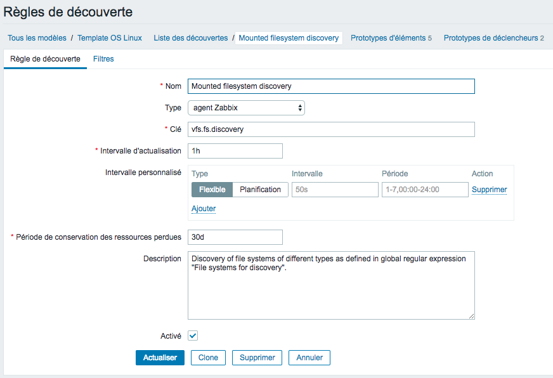Toggle the Activé checkbox
This screenshot has width=553, height=378.
(x=193, y=336)
